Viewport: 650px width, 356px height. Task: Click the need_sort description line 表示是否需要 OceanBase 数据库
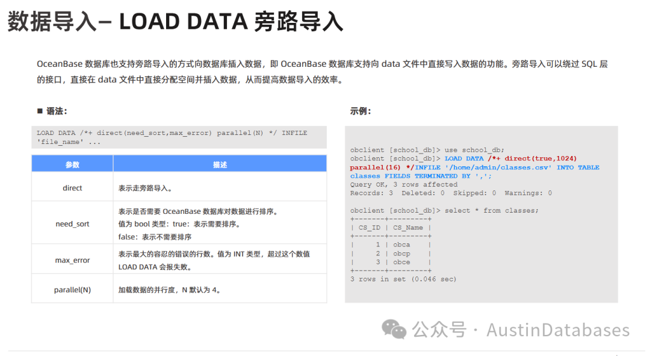coord(199,211)
